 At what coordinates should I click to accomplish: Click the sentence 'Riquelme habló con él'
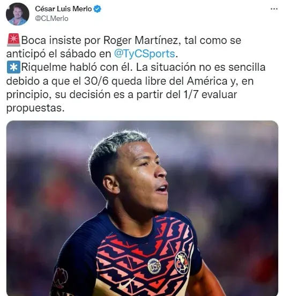pyautogui.click(x=76, y=68)
